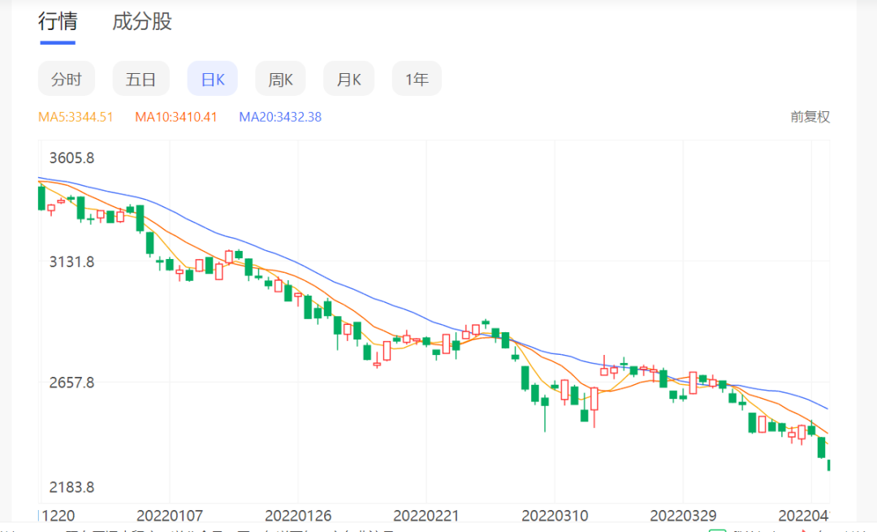Click the MA5 indicator label
Viewport: 877px width, 532px height.
(76, 117)
